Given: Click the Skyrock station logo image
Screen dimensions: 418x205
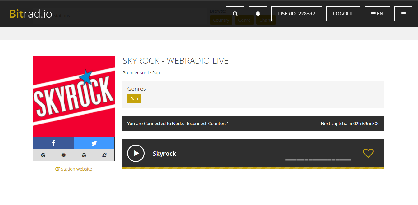Looking at the screenshot, I should point(74,97).
